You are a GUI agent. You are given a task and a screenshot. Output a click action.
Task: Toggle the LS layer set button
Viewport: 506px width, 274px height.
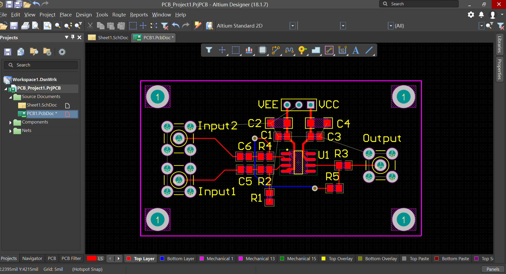coord(100,259)
